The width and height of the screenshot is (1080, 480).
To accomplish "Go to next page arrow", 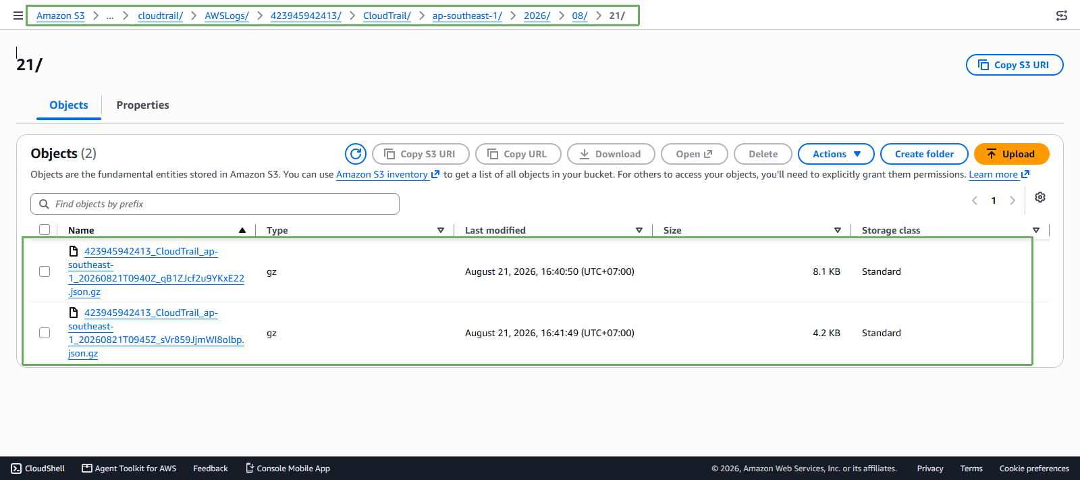I will click(x=1012, y=201).
